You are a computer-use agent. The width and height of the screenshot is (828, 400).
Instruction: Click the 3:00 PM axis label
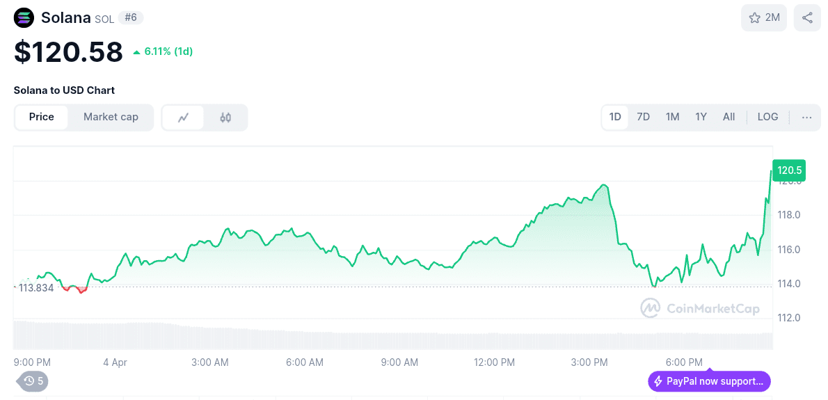click(589, 362)
